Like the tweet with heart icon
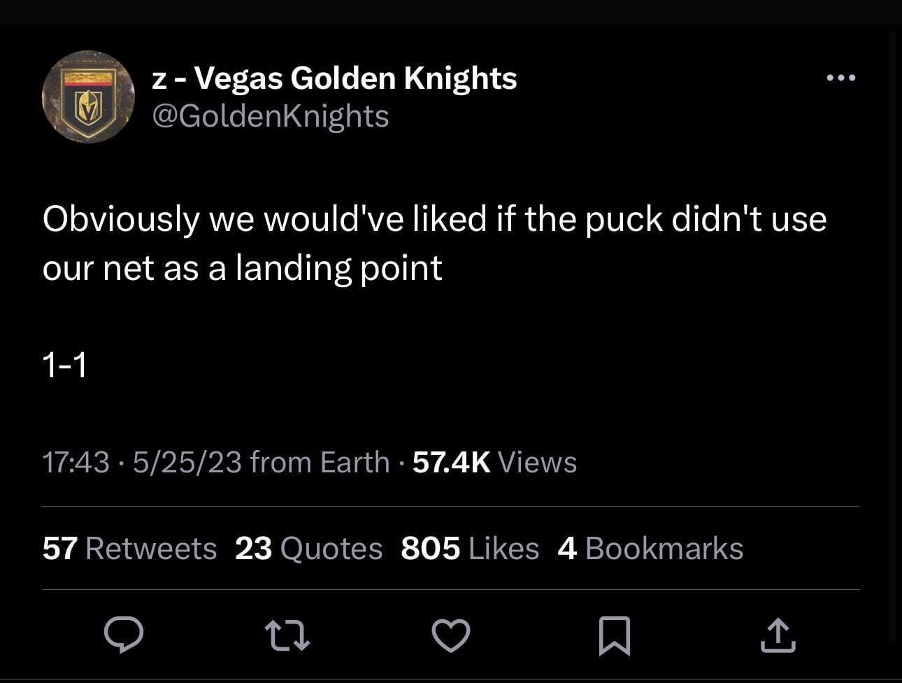Viewport: 902px width, 683px height. click(451, 635)
